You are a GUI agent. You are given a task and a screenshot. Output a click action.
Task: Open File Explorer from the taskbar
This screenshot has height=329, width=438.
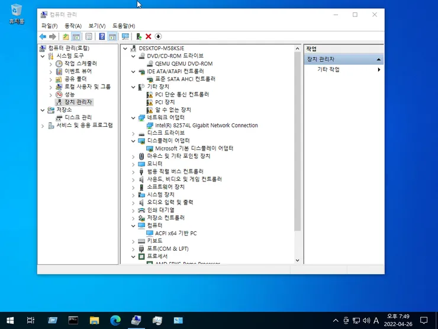pos(94,320)
